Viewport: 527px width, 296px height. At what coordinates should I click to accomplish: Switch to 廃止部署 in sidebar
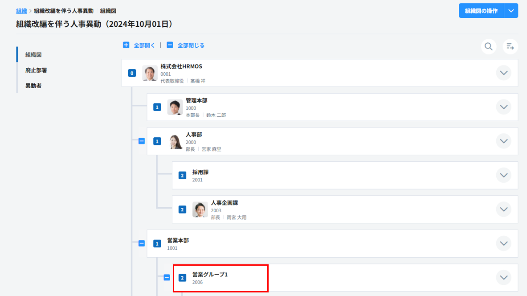pos(36,70)
